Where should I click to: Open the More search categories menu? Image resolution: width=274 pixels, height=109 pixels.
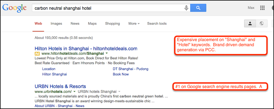point(134,23)
